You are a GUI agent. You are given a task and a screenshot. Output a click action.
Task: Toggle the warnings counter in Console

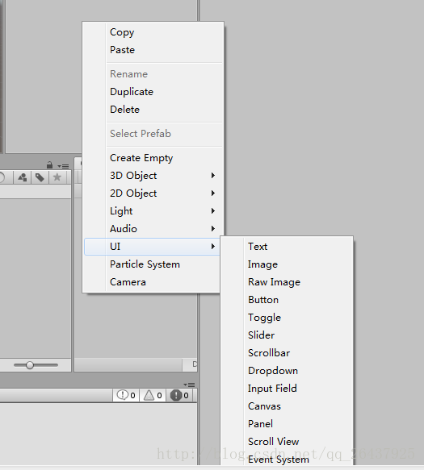click(x=153, y=395)
